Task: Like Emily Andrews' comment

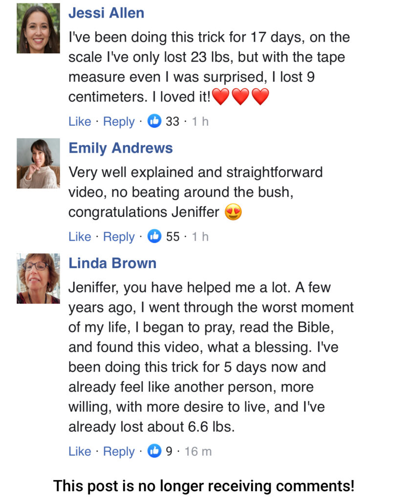Action: coord(80,236)
